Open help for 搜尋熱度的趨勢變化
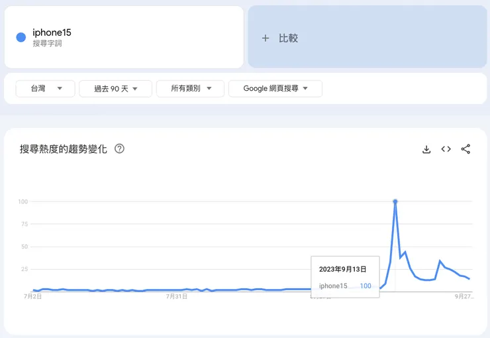 pyautogui.click(x=119, y=148)
